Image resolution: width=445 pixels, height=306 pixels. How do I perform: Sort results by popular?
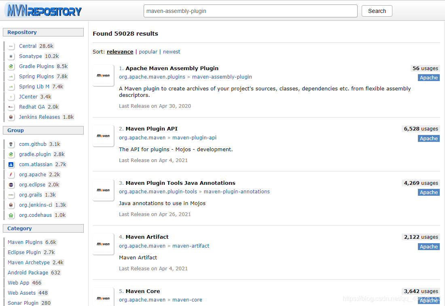148,52
